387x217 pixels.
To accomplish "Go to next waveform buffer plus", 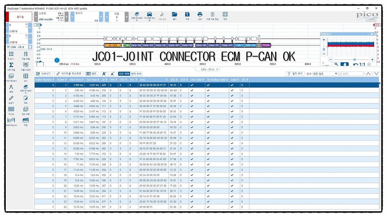I will tap(126, 17).
